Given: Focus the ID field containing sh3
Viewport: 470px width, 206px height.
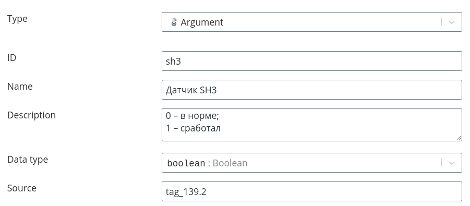Looking at the screenshot, I should click(312, 61).
